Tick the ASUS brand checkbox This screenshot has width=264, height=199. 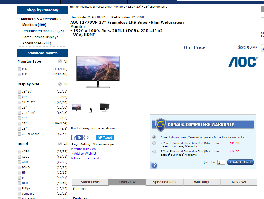tap(19, 157)
